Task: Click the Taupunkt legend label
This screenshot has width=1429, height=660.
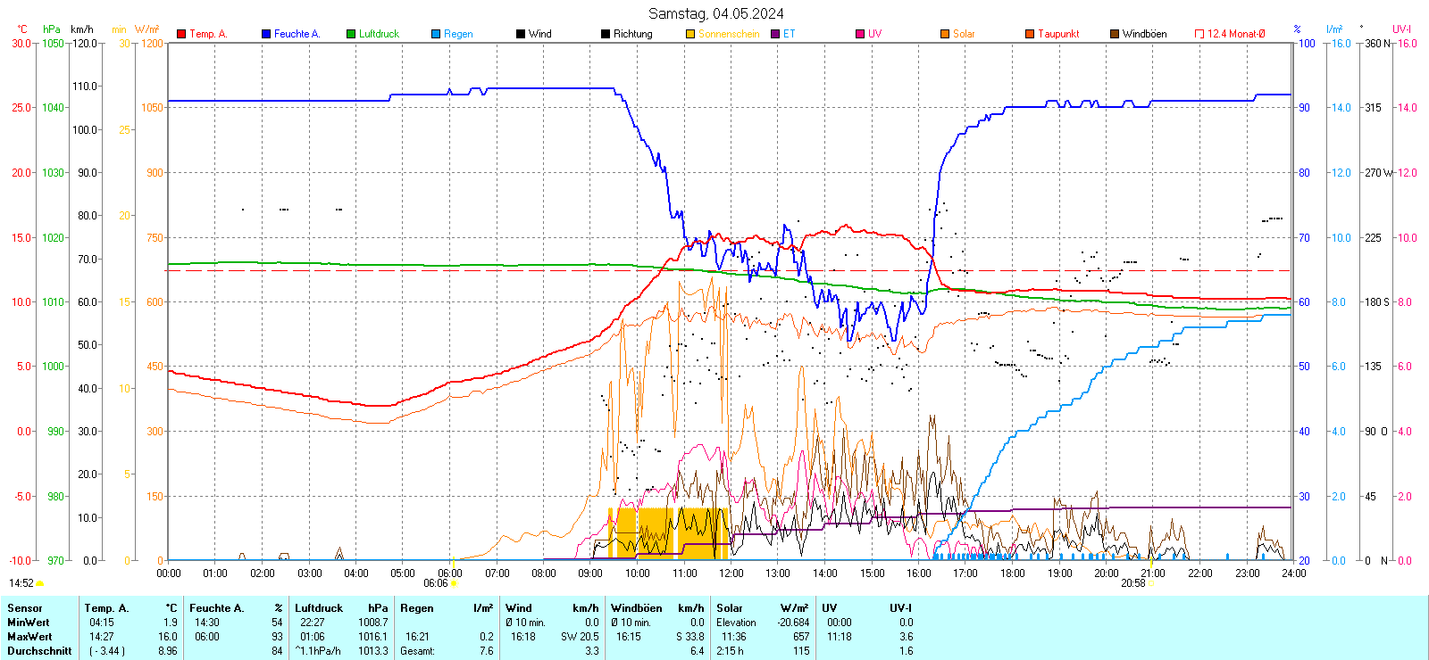Action: click(x=1058, y=34)
